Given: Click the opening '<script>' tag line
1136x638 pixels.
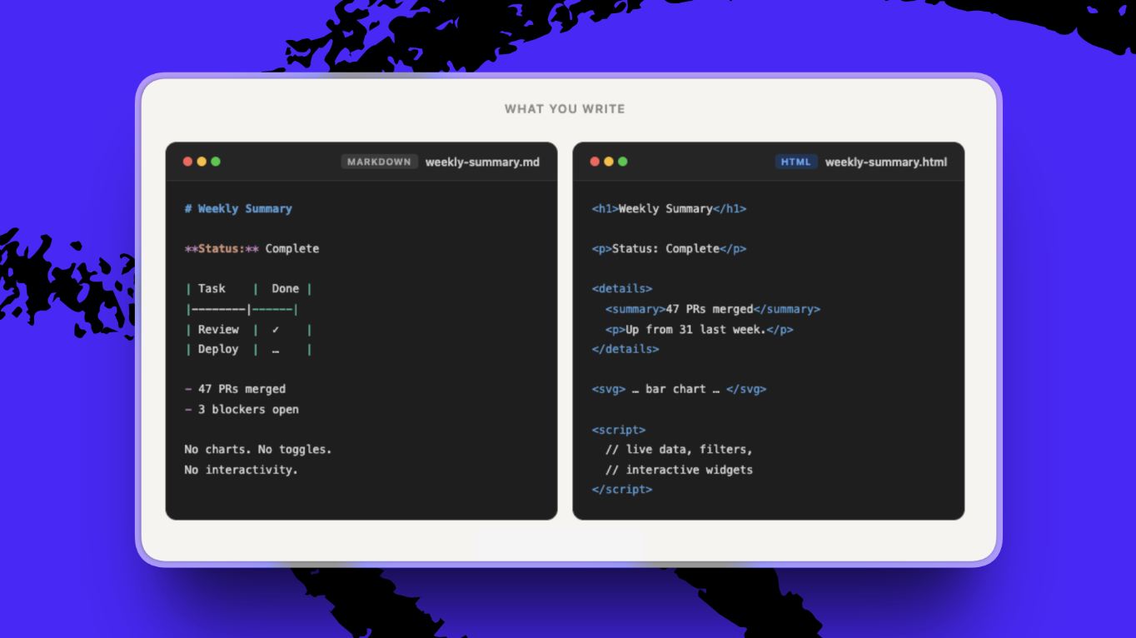Looking at the screenshot, I should [x=619, y=430].
